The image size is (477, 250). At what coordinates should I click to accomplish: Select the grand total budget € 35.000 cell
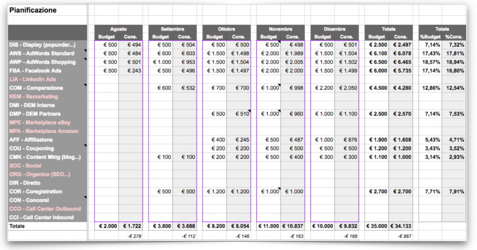(x=377, y=226)
